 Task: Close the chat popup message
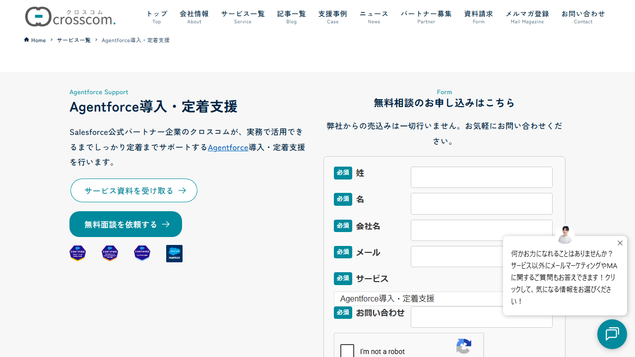tap(620, 243)
